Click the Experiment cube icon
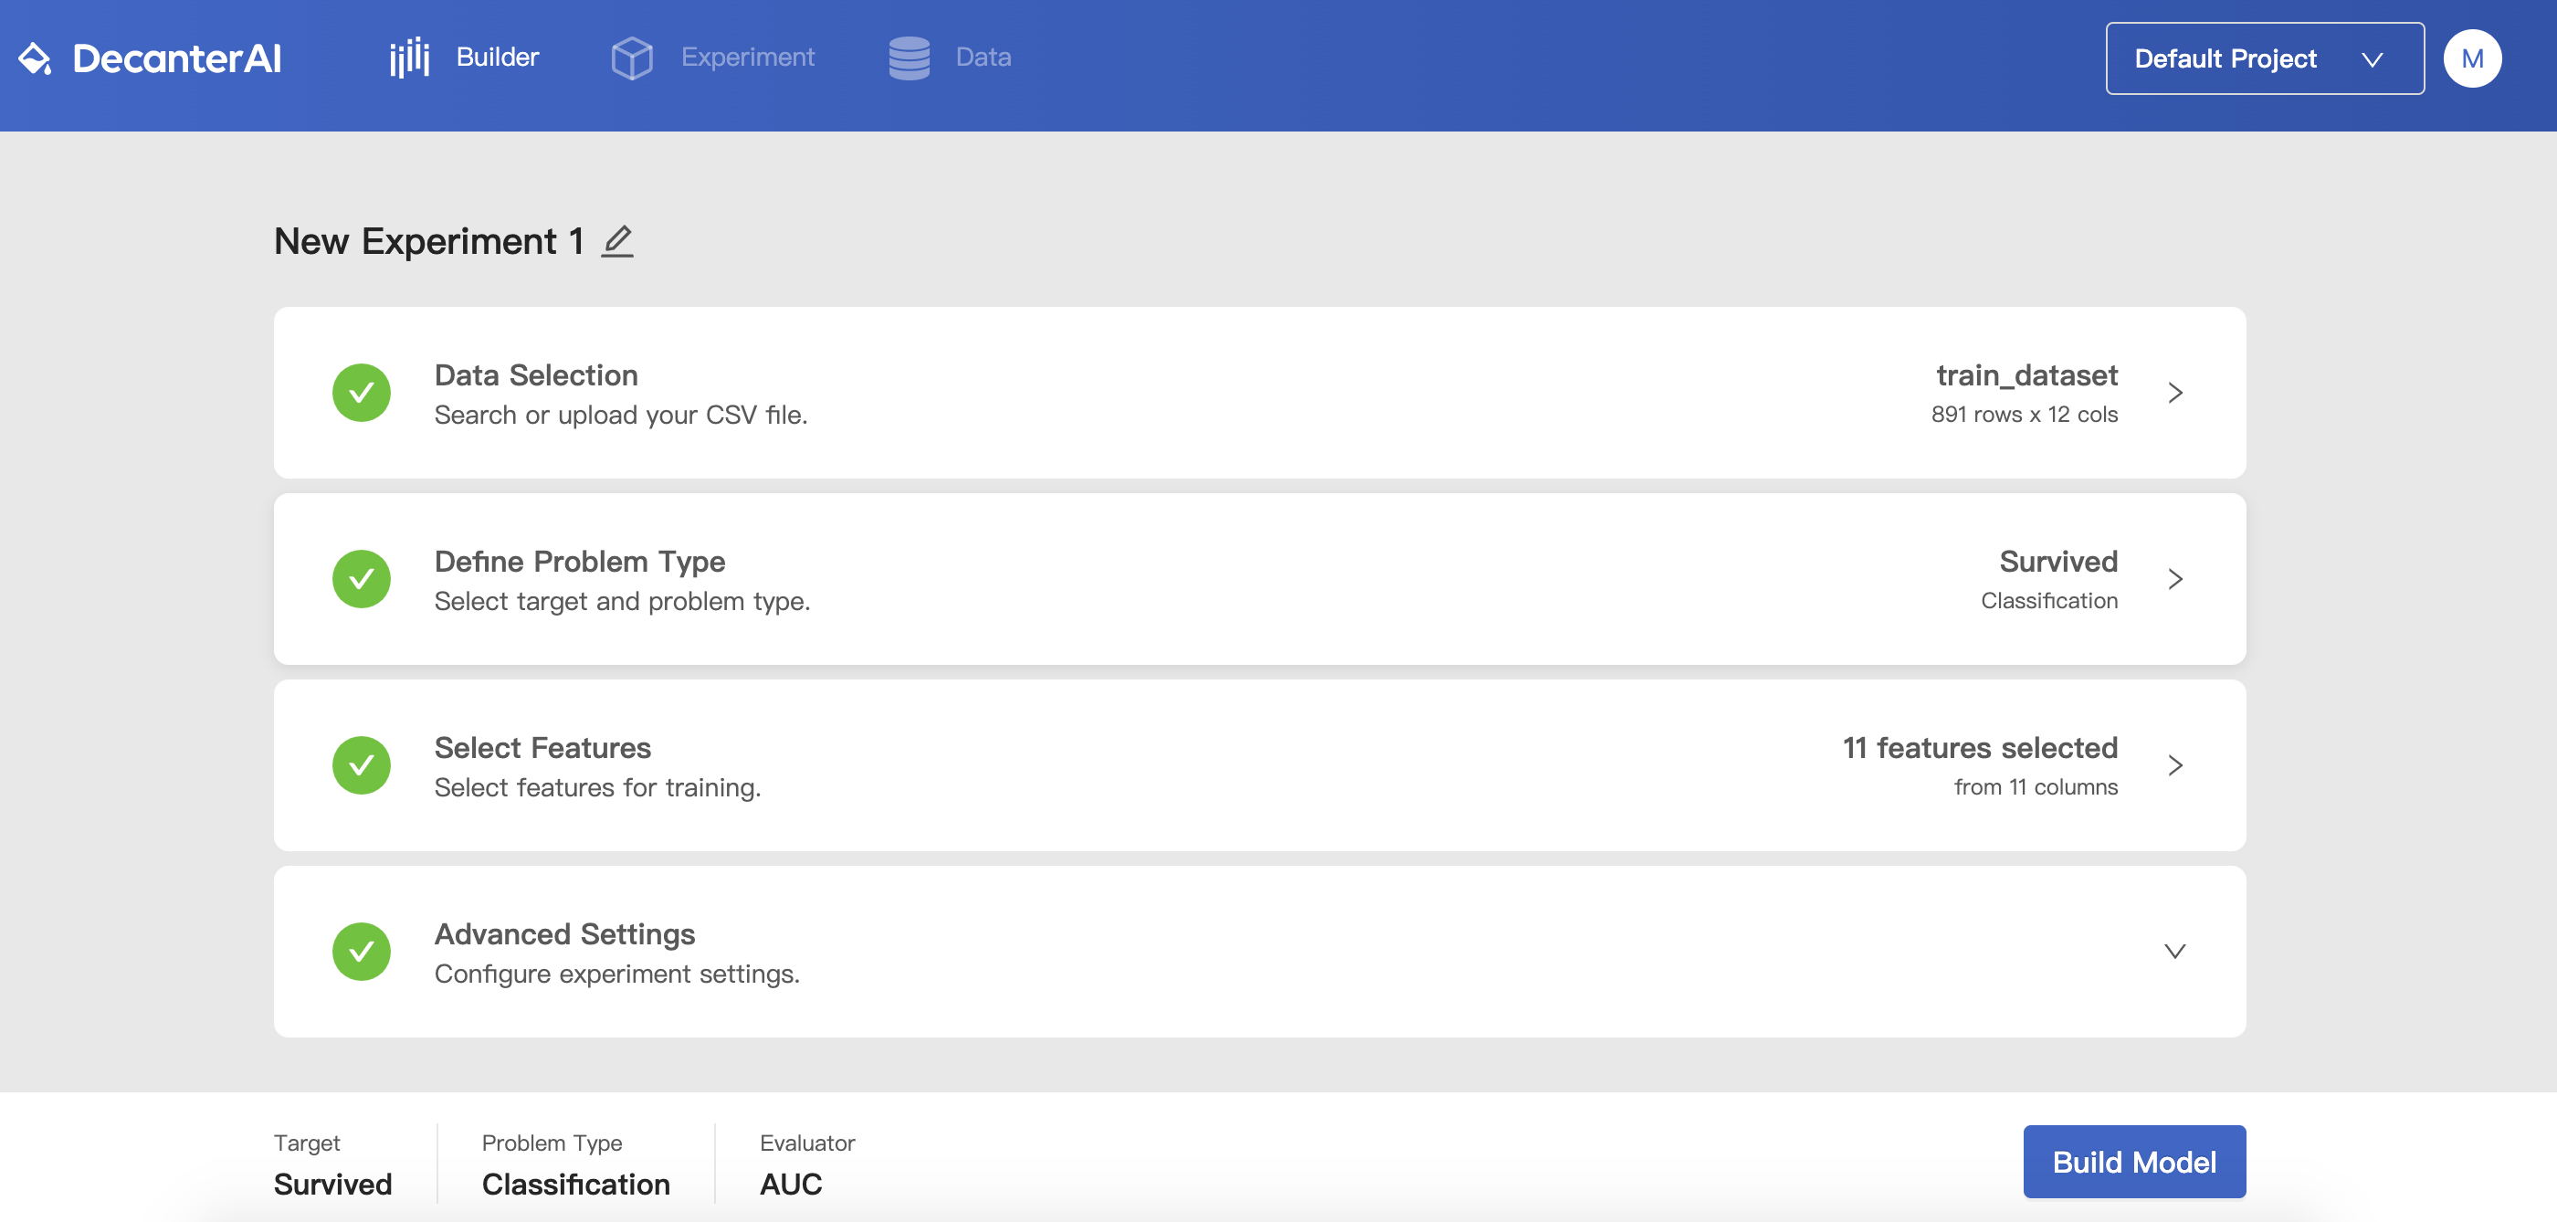The height and width of the screenshot is (1222, 2557). [631, 58]
